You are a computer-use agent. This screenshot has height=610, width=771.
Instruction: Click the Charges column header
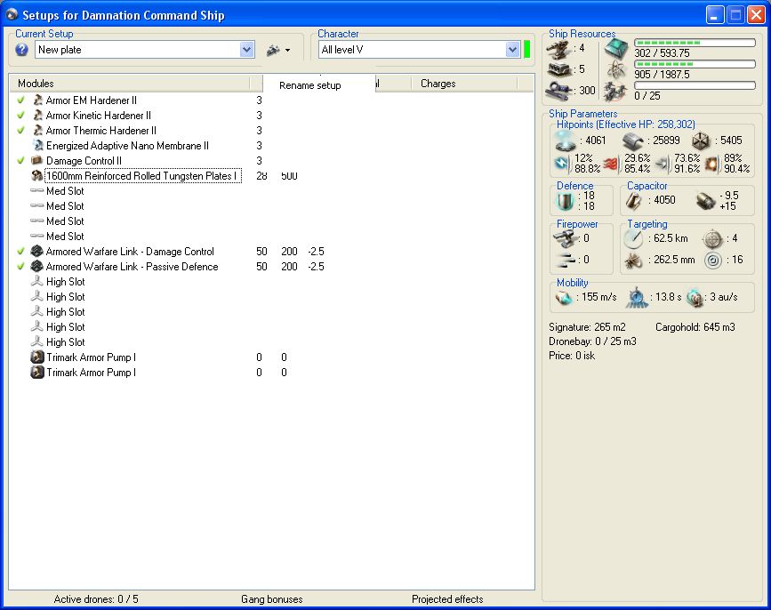[463, 84]
